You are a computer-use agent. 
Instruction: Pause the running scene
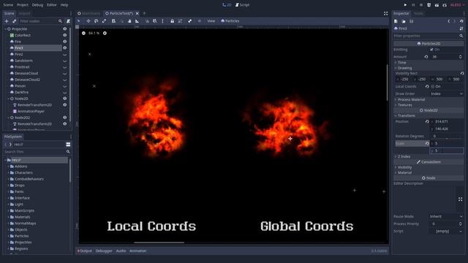(x=413, y=5)
